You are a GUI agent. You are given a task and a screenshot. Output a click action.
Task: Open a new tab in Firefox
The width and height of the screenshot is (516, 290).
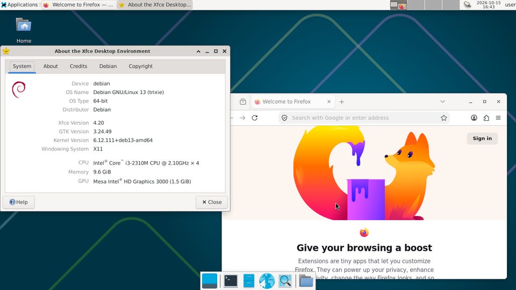(x=342, y=102)
